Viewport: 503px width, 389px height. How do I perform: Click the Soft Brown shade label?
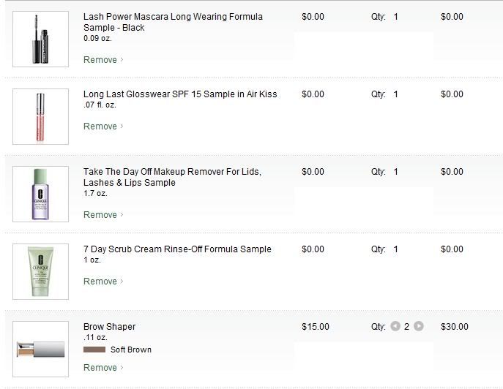pos(131,350)
